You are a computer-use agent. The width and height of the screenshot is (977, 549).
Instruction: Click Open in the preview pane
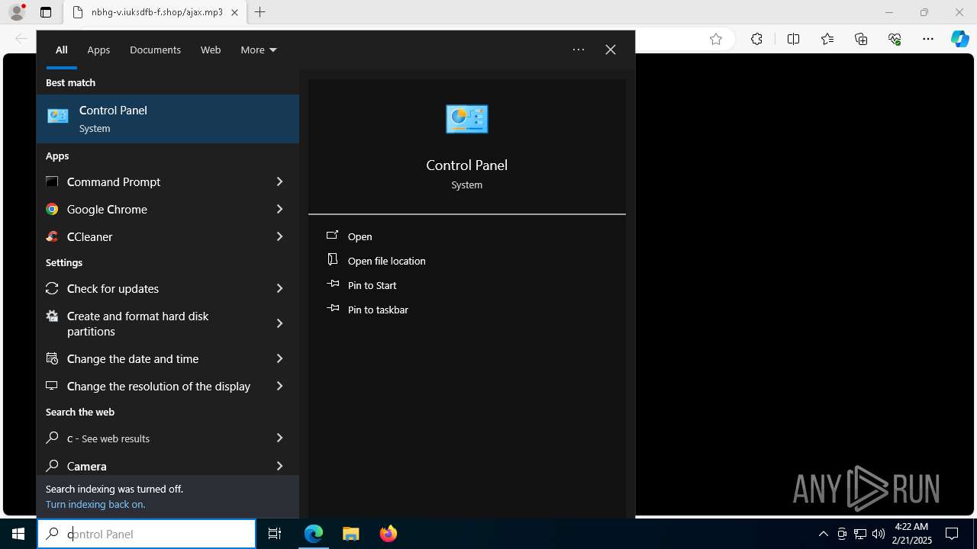click(x=360, y=236)
